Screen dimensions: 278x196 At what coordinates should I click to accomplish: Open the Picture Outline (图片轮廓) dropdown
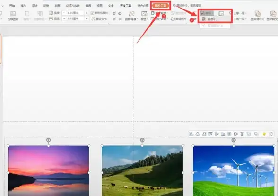(159, 13)
